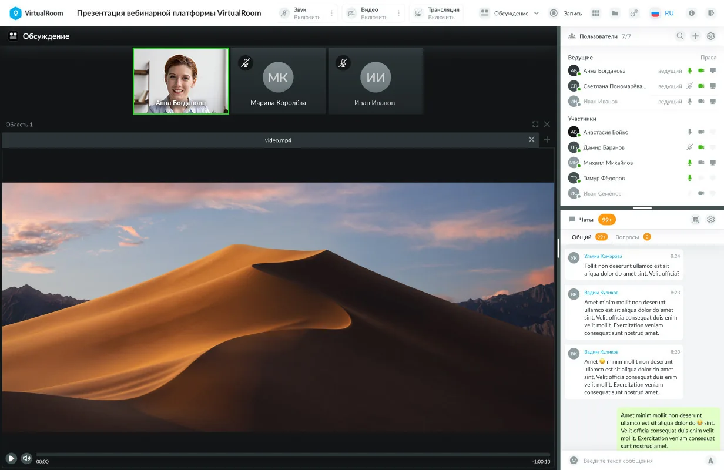Toggle Анна Богданова's microphone in user list
The image size is (724, 470).
[x=690, y=71]
